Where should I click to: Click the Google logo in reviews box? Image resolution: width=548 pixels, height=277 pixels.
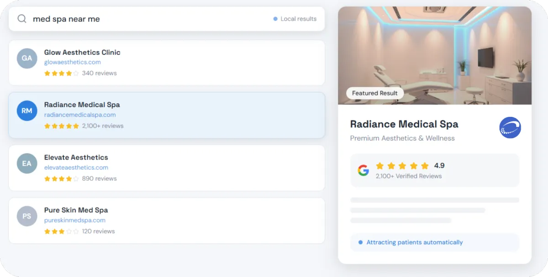tap(364, 170)
